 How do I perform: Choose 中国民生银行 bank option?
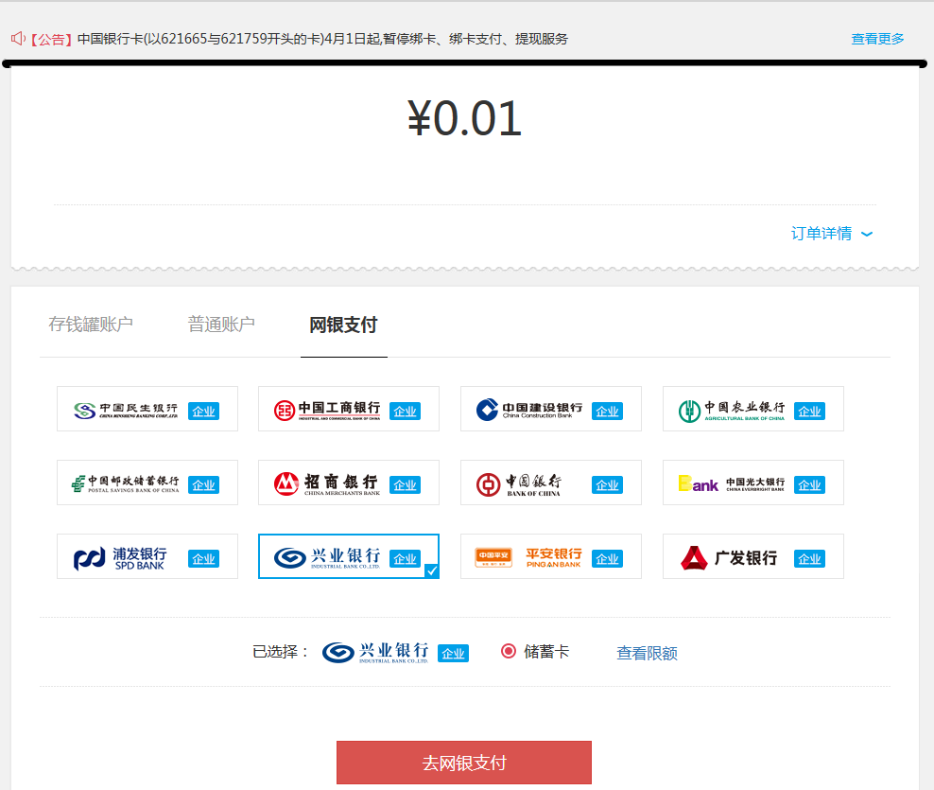pos(147,409)
